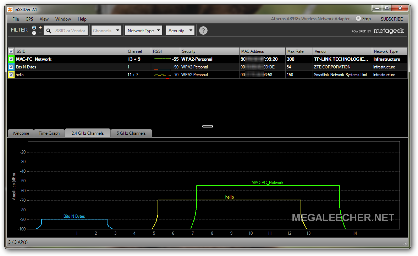Click the ZTE CORPORATION vendor cell

pos(342,67)
